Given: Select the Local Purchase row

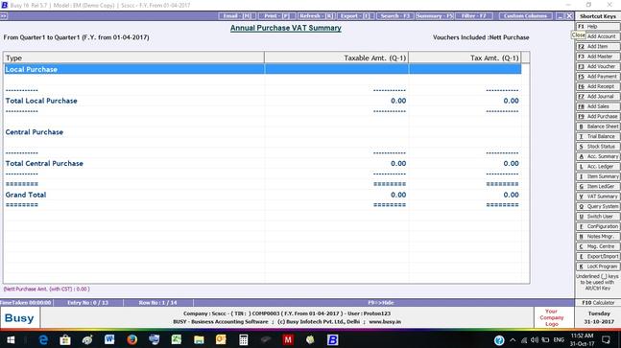Looking at the screenshot, I should pyautogui.click(x=263, y=69).
